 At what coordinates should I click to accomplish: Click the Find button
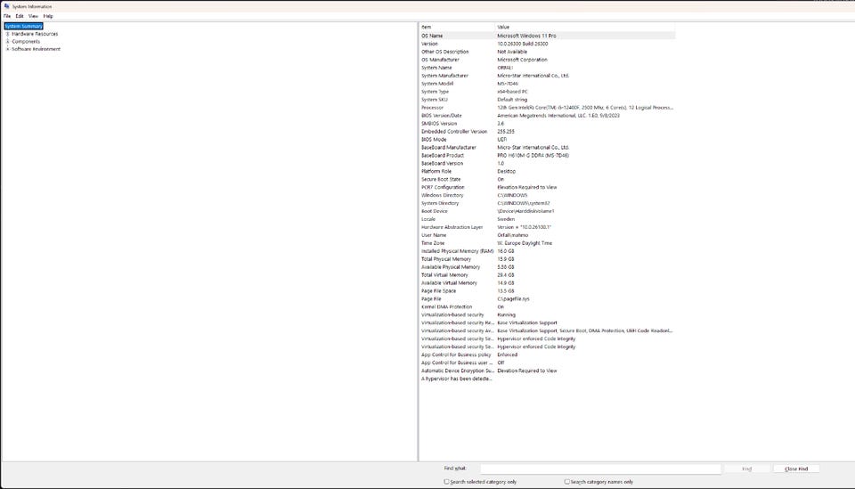[x=747, y=469]
